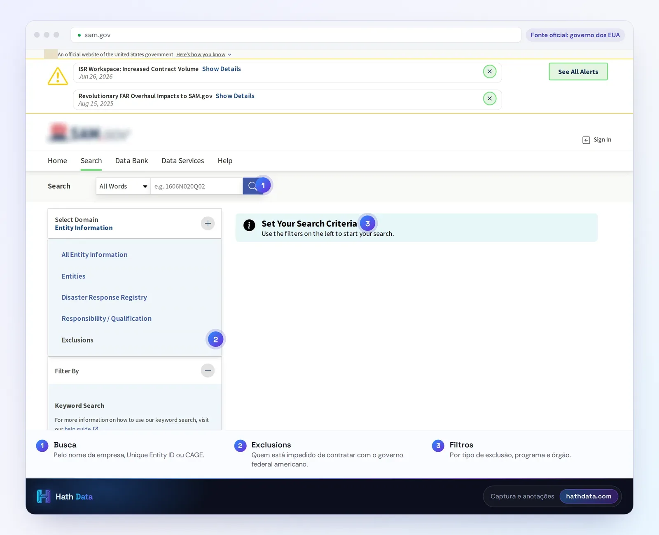Open Responsibility / Qualification

(107, 319)
